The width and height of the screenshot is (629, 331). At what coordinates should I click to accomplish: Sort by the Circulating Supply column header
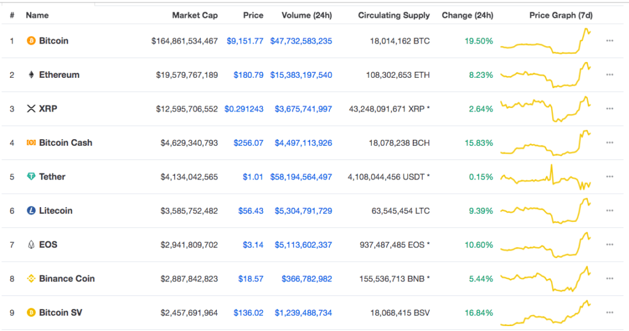[394, 15]
